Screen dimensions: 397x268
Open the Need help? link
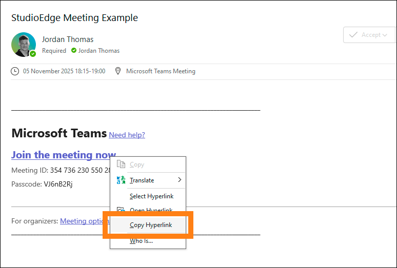[127, 135]
